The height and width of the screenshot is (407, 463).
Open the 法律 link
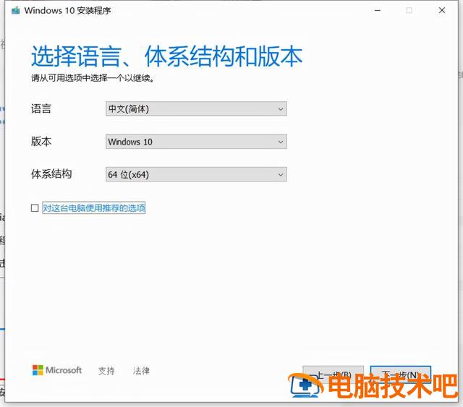point(142,371)
